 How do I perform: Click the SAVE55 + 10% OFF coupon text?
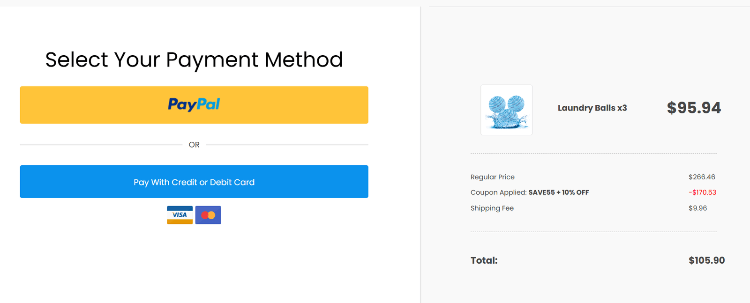coord(558,192)
